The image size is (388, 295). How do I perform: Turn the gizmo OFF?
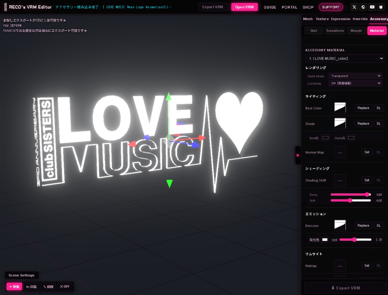[x=65, y=287]
